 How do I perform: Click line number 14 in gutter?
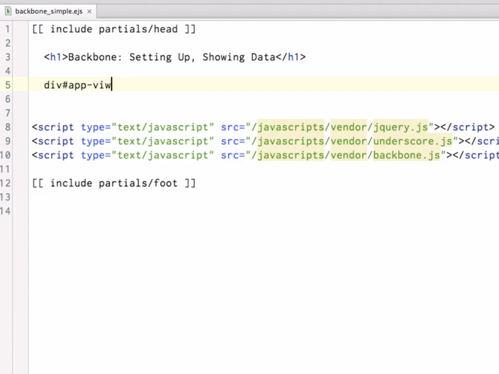pyautogui.click(x=5, y=211)
